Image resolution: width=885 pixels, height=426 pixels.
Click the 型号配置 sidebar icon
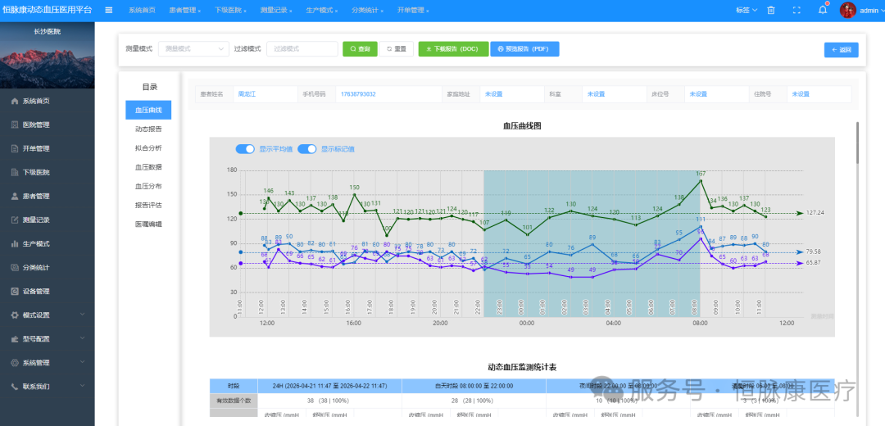pos(15,339)
